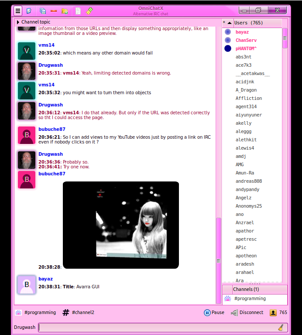The image size is (302, 335).
Task: Click the red minus remove icon
Action: (x=54, y=11)
